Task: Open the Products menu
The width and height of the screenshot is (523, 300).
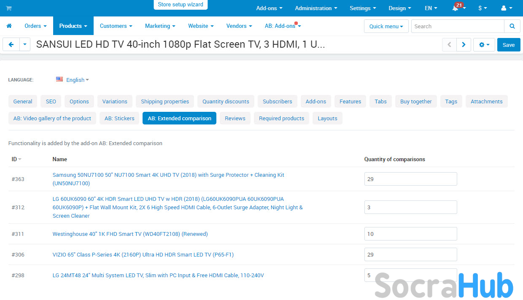Action: [x=73, y=26]
